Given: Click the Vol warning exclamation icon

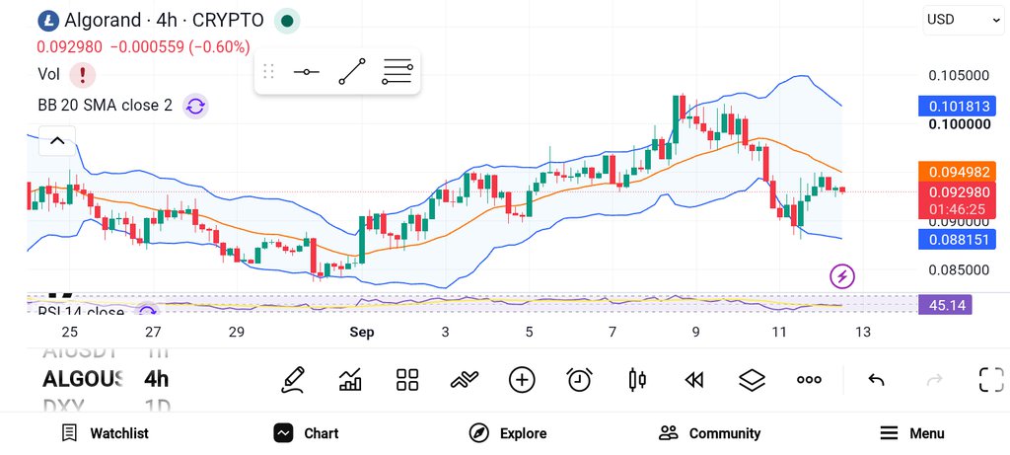Looking at the screenshot, I should 83,75.
